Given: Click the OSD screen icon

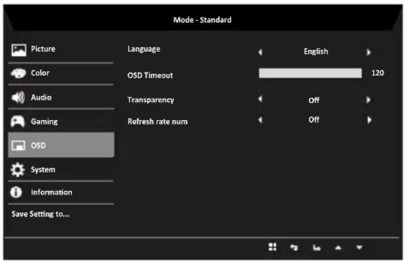Looking at the screenshot, I should [19, 146].
